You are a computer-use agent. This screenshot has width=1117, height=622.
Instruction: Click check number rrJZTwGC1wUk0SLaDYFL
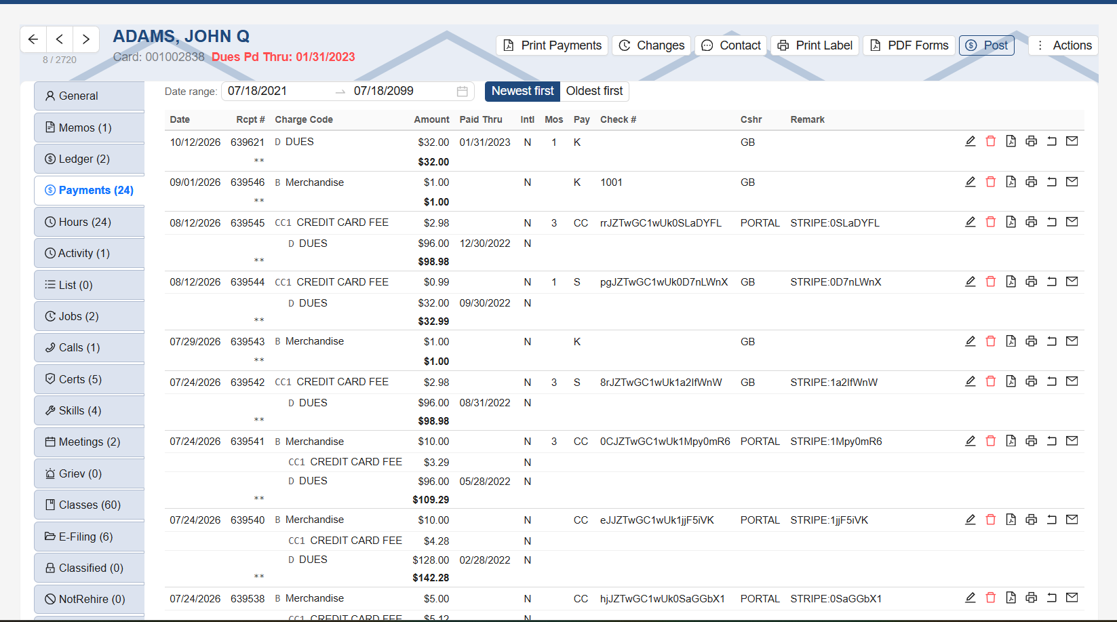point(661,223)
